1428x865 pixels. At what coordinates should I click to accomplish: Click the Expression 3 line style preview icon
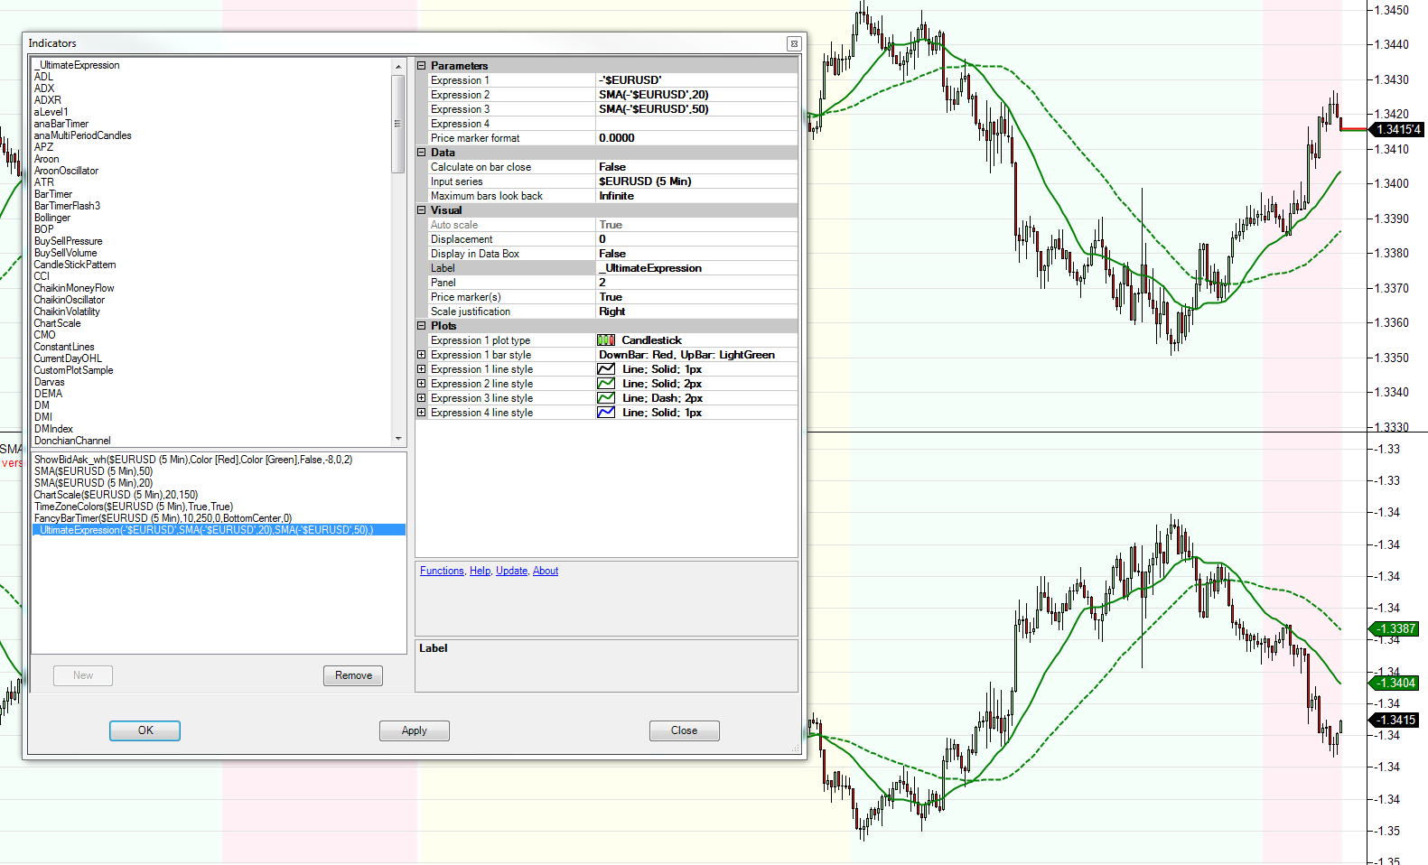(x=606, y=398)
